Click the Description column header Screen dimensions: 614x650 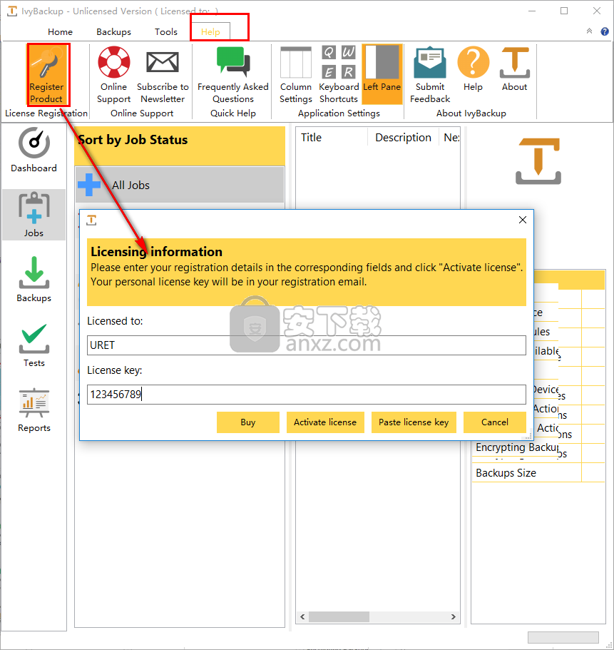(403, 138)
